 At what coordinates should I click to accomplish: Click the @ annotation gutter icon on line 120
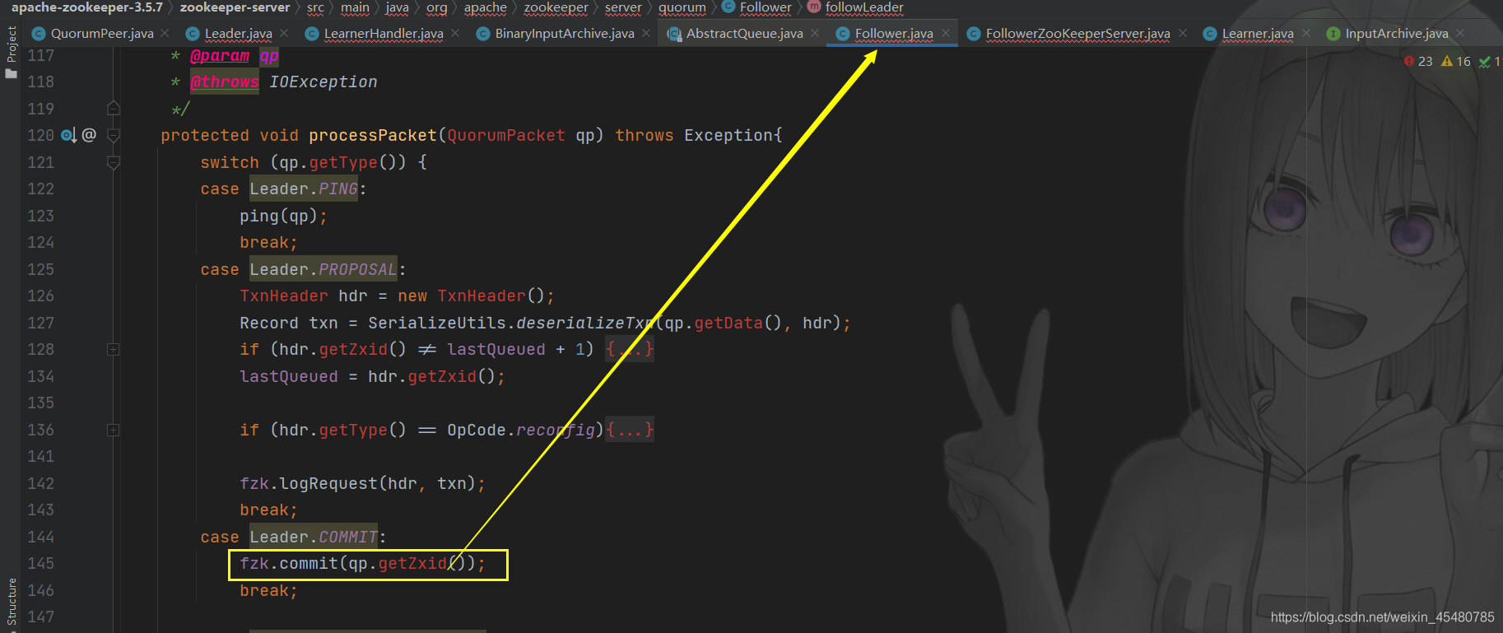coord(89,135)
